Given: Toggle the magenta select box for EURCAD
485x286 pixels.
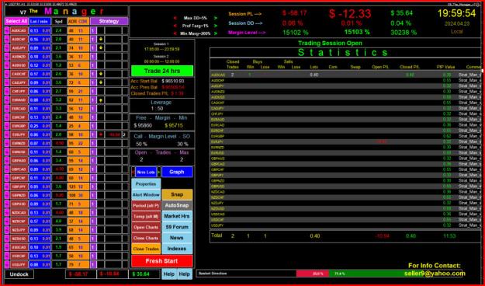Looking at the screenshot, I should point(7,109).
